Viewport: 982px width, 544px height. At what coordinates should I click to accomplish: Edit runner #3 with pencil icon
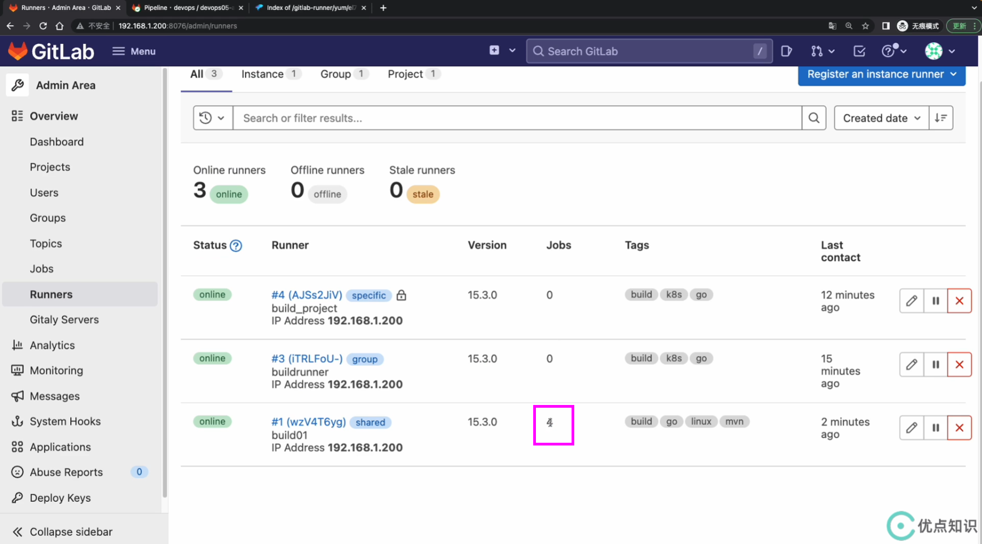tap(911, 364)
